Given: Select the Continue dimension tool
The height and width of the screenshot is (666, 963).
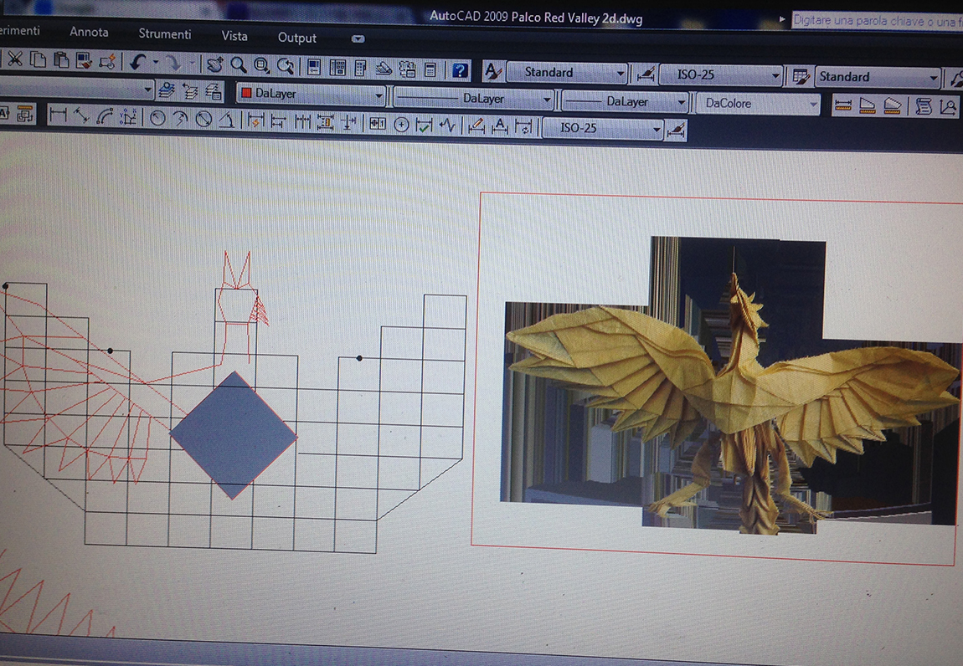Looking at the screenshot, I should point(302,121).
